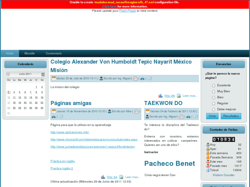Click the Esta semana visitor icon

click(208, 153)
